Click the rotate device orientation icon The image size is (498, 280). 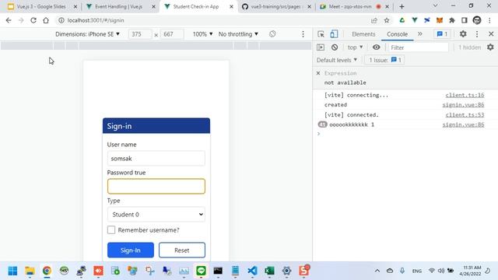[x=272, y=34]
